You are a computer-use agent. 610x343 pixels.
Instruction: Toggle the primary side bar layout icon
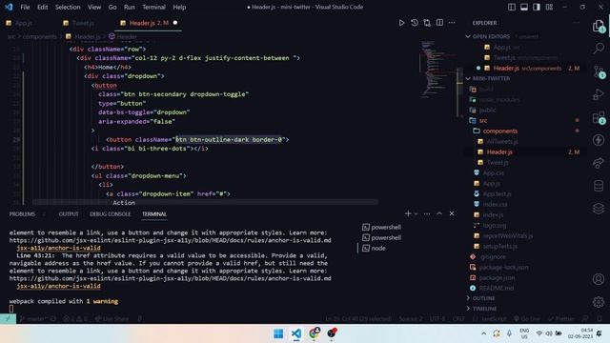[x=512, y=7]
